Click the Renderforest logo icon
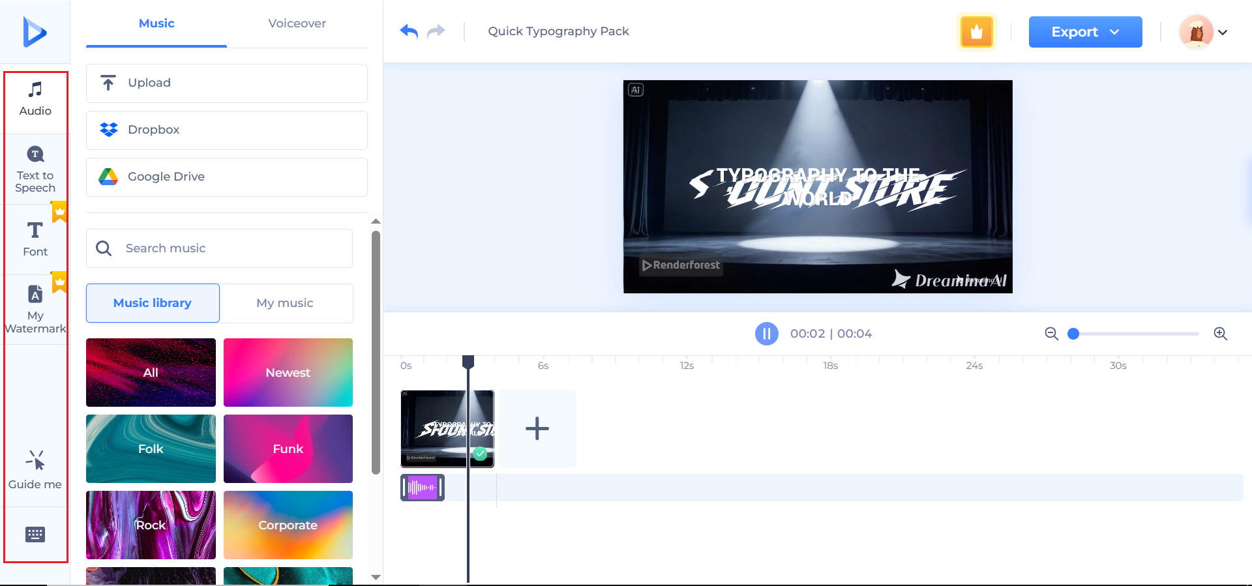 (x=35, y=32)
